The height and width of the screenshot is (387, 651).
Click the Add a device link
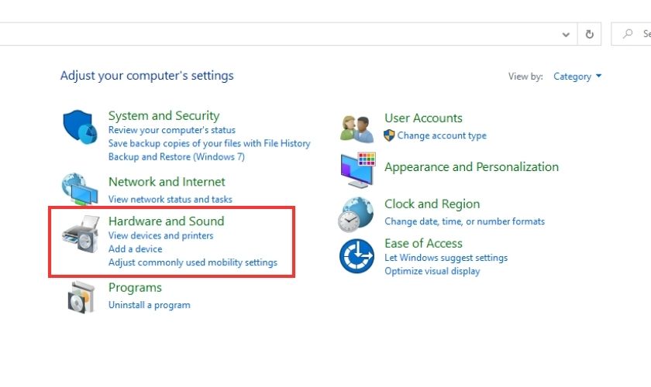[x=135, y=249]
